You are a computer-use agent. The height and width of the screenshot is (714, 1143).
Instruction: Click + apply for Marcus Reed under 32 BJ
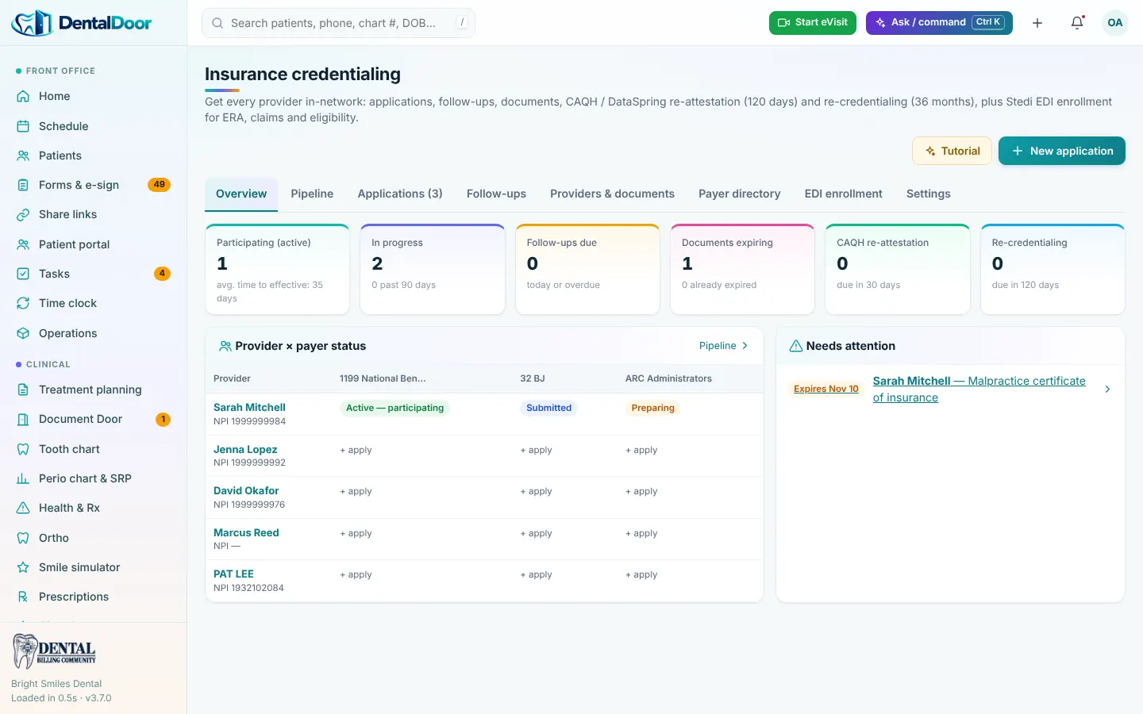(536, 533)
